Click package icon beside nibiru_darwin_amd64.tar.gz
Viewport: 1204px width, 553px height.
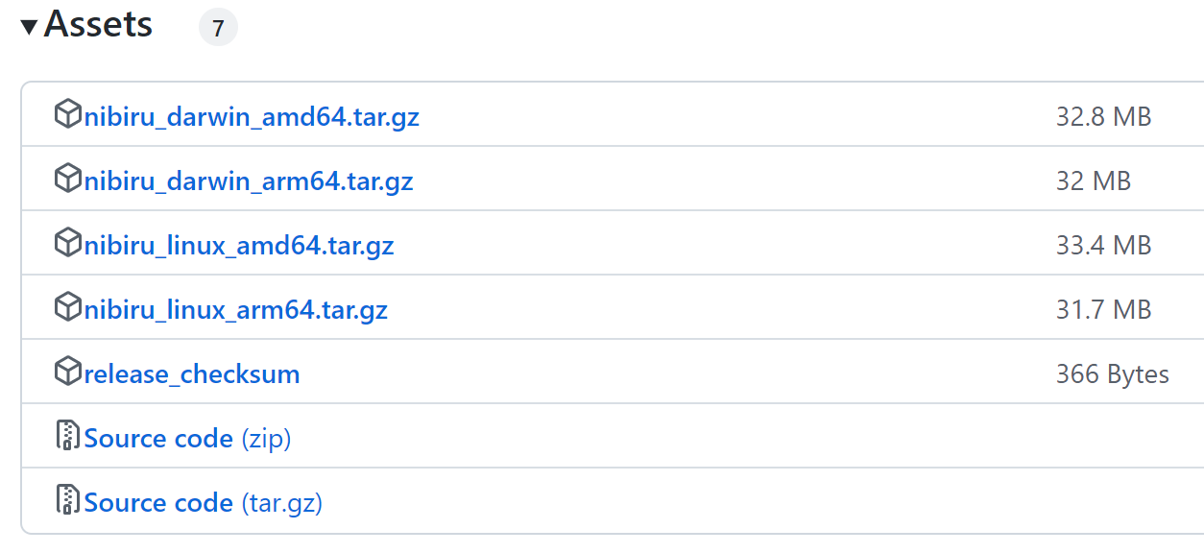pyautogui.click(x=67, y=114)
